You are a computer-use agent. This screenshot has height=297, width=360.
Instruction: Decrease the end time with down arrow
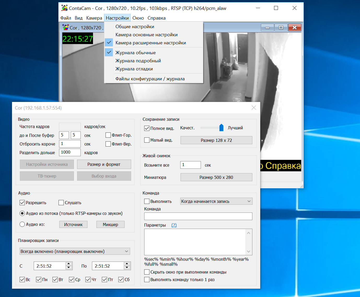[127, 268]
